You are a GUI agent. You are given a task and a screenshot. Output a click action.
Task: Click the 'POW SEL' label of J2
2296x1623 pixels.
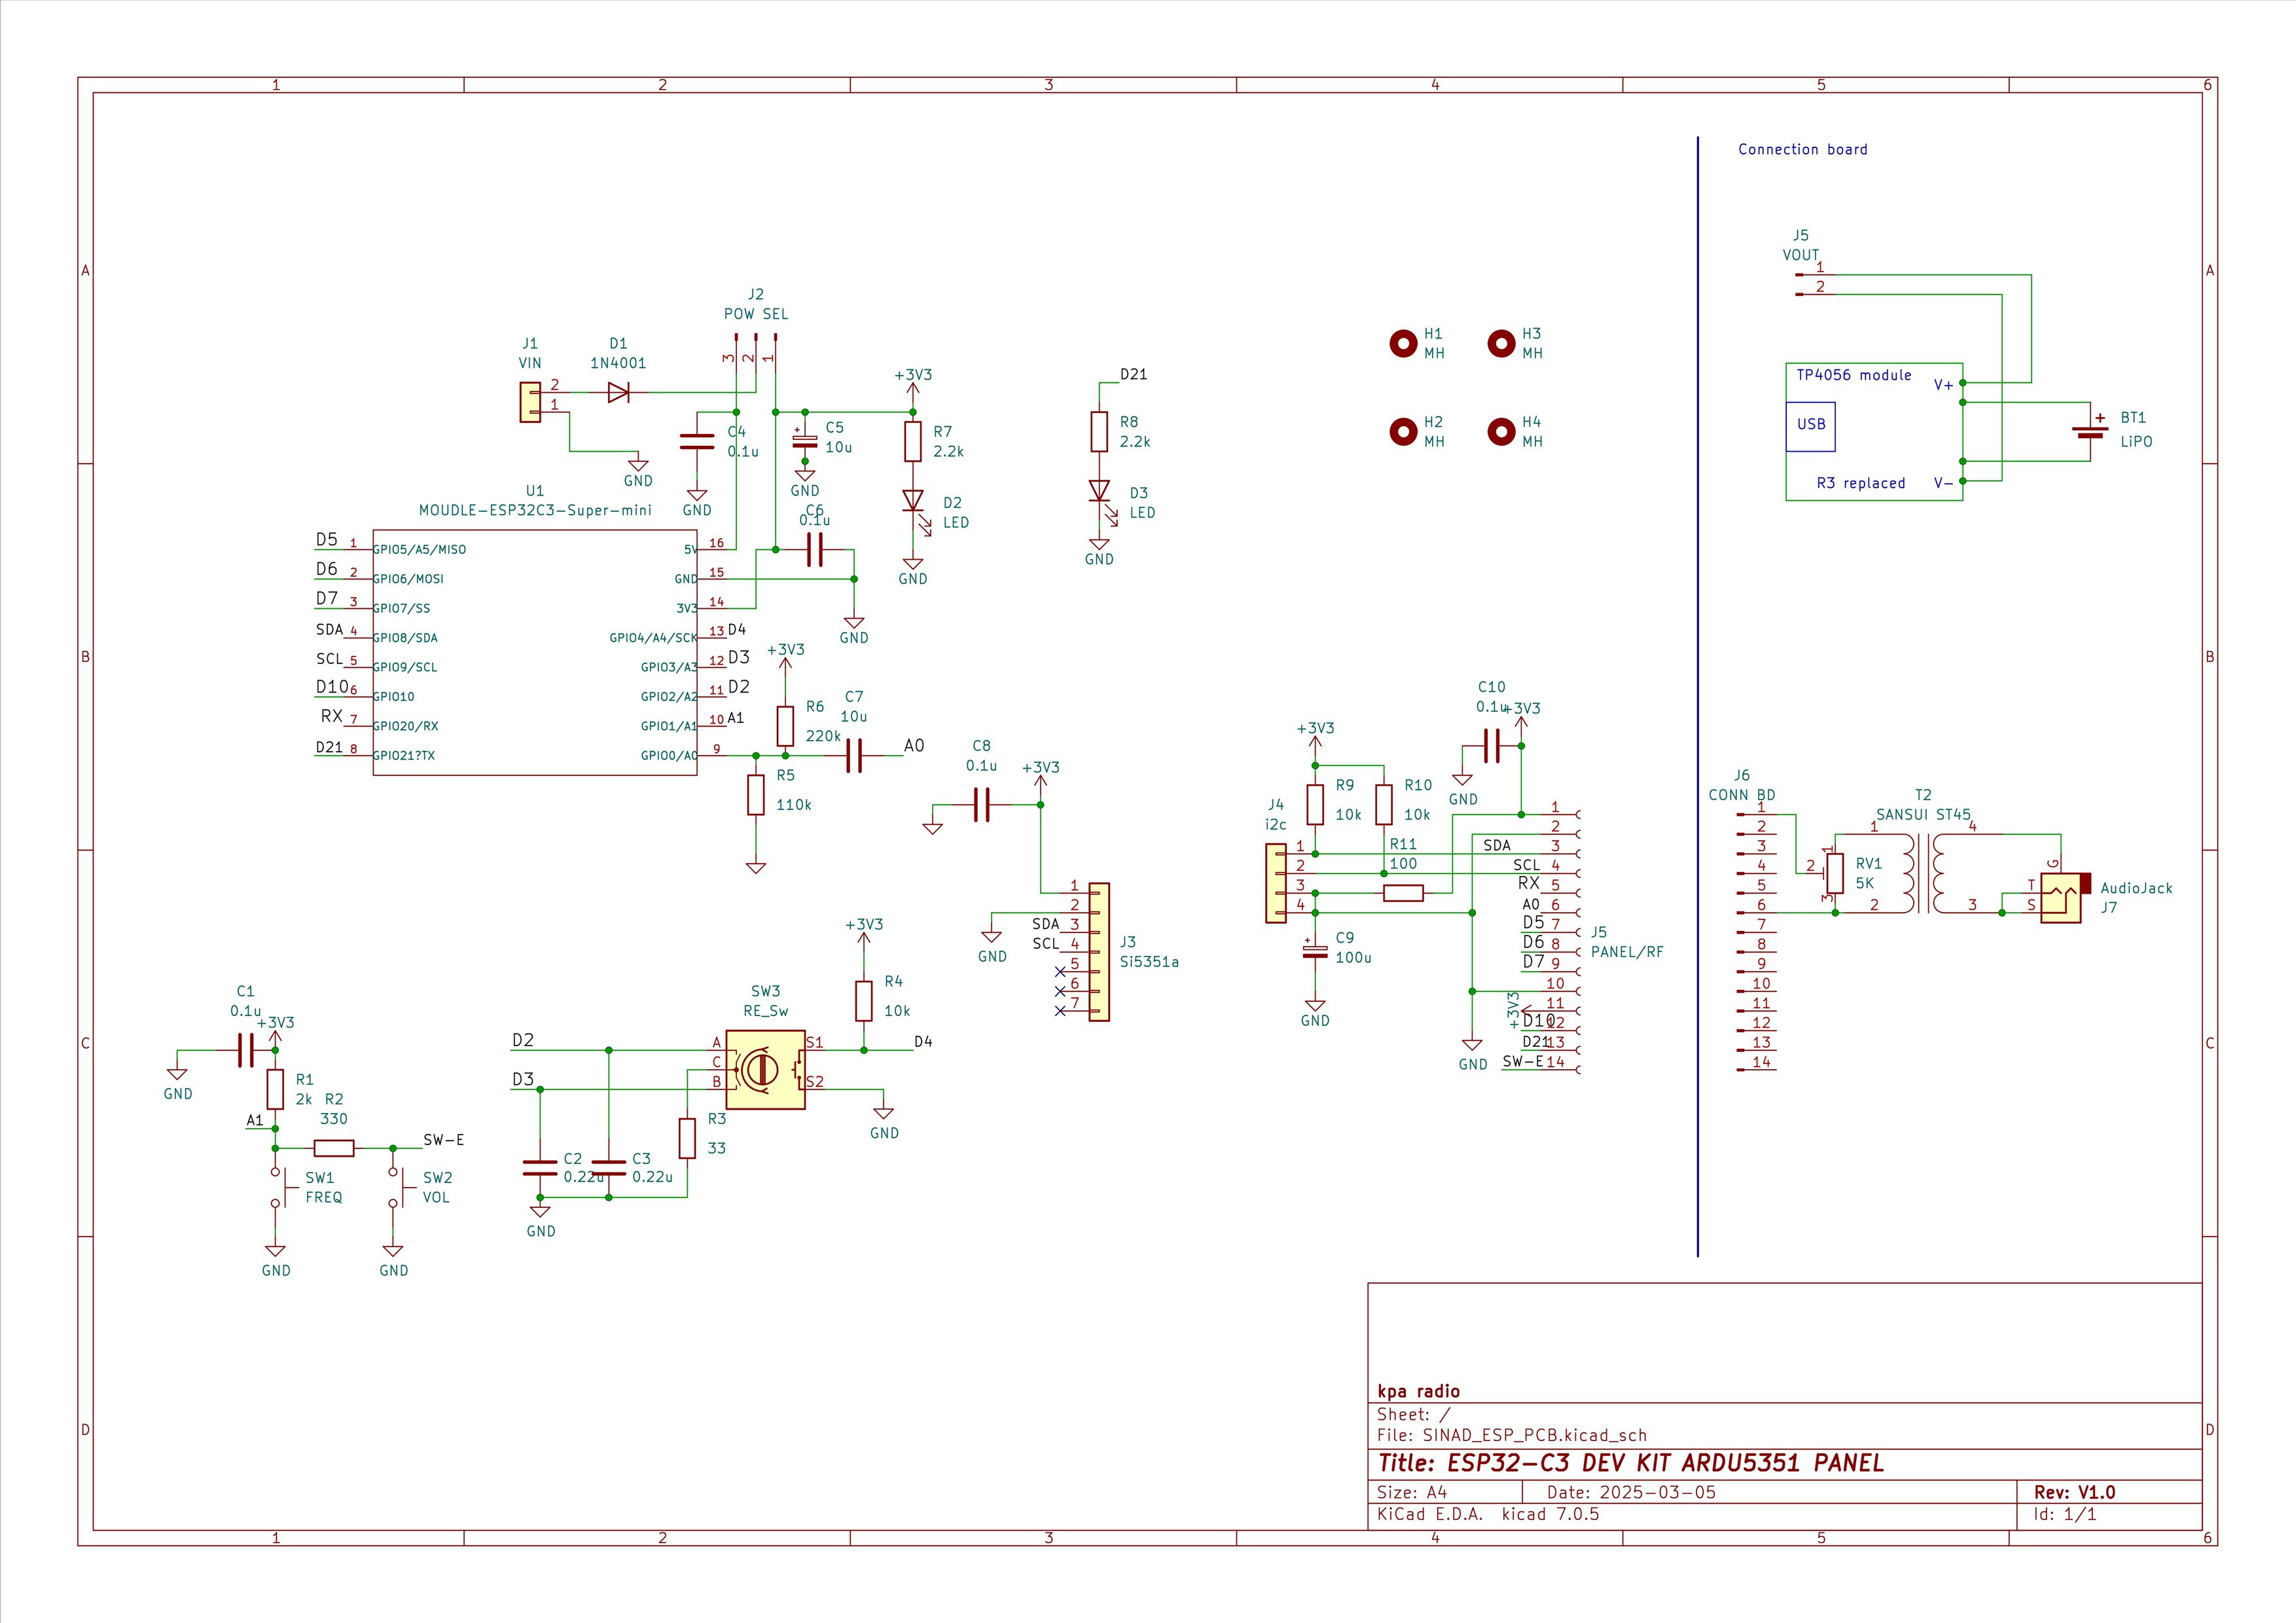[756, 314]
